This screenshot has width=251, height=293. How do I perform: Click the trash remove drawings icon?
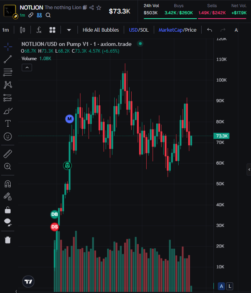[8, 240]
